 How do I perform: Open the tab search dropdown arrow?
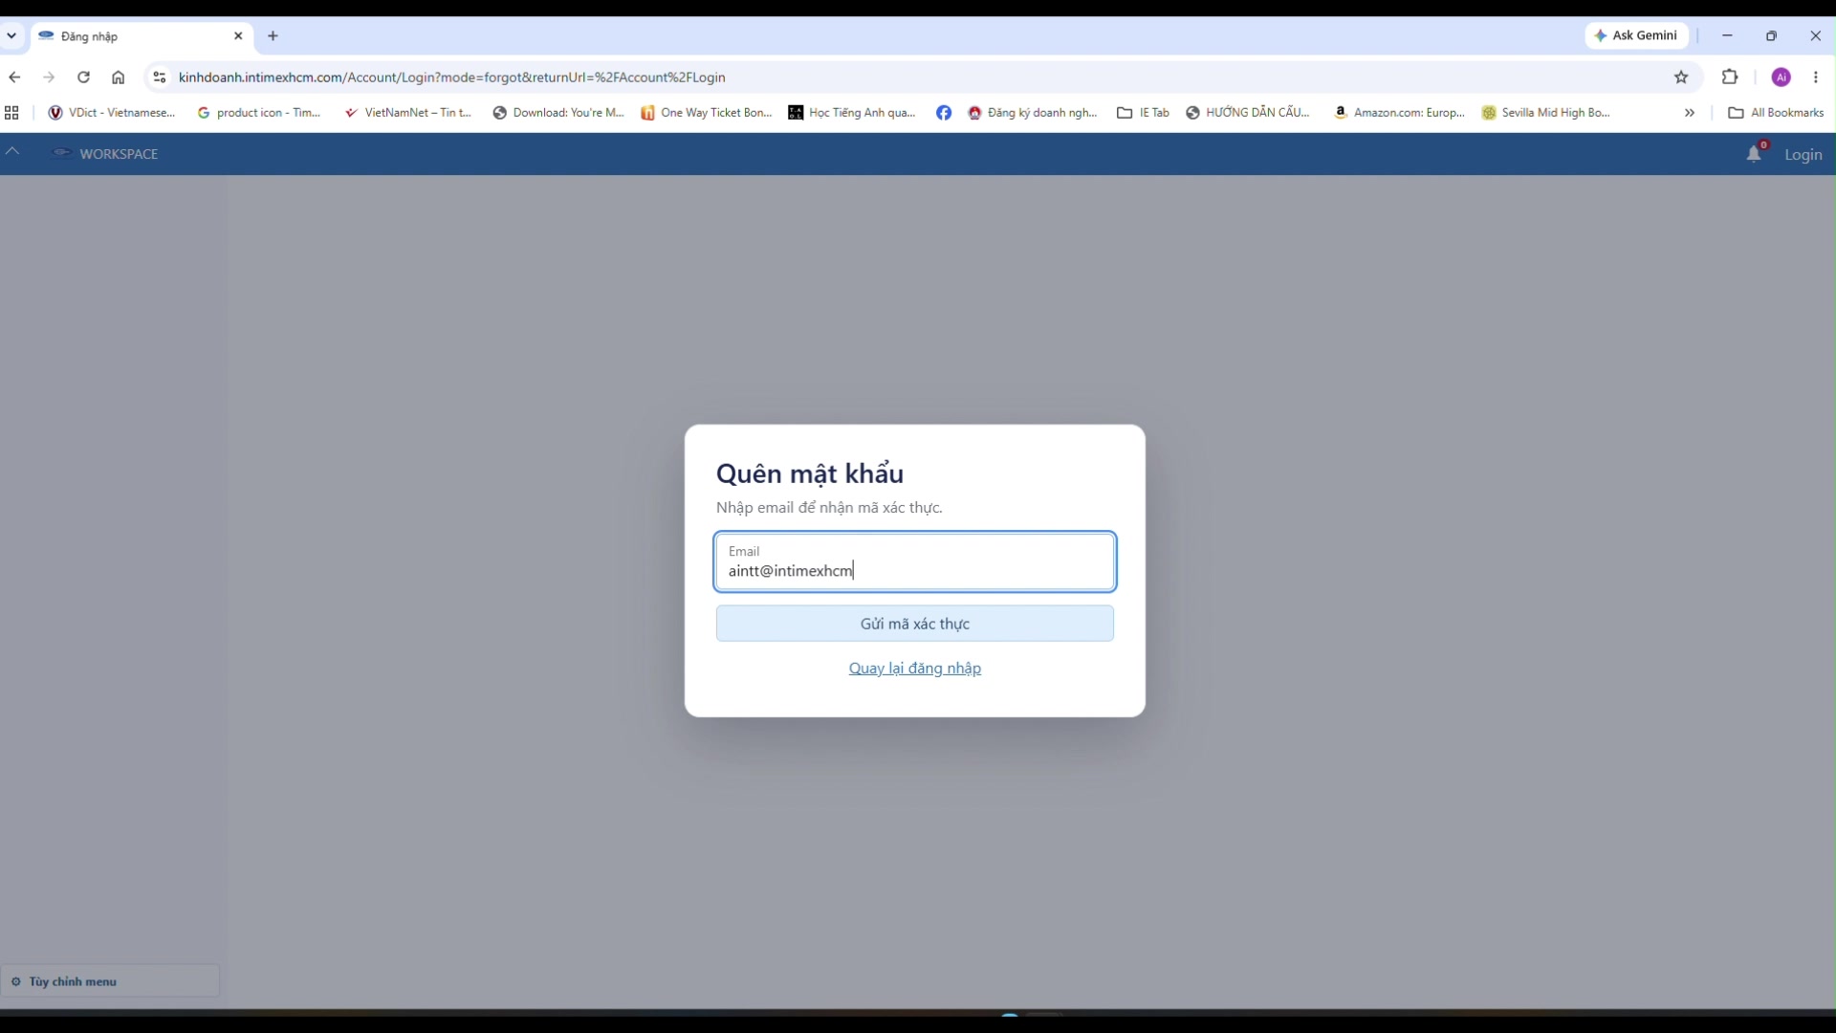[x=11, y=36]
